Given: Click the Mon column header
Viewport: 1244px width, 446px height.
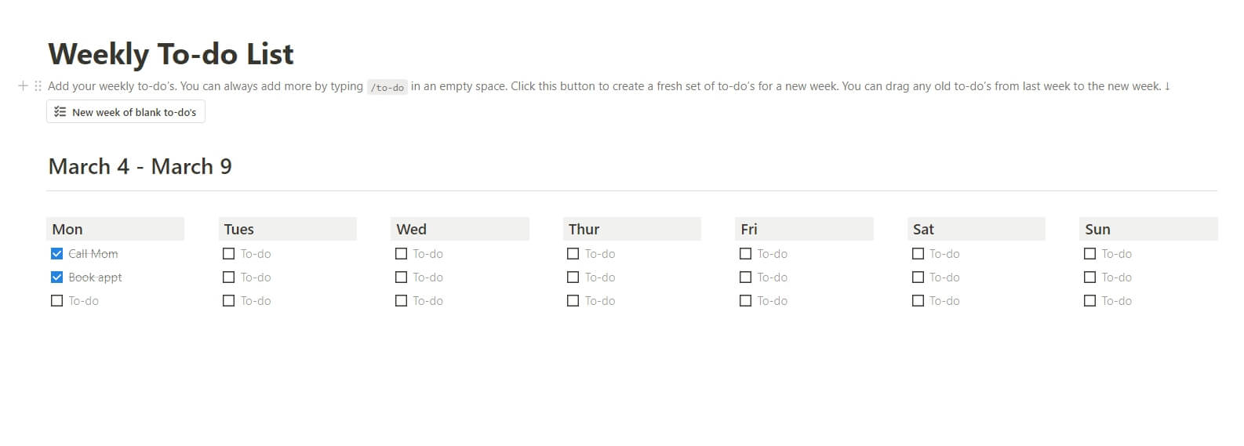Looking at the screenshot, I should tap(67, 230).
